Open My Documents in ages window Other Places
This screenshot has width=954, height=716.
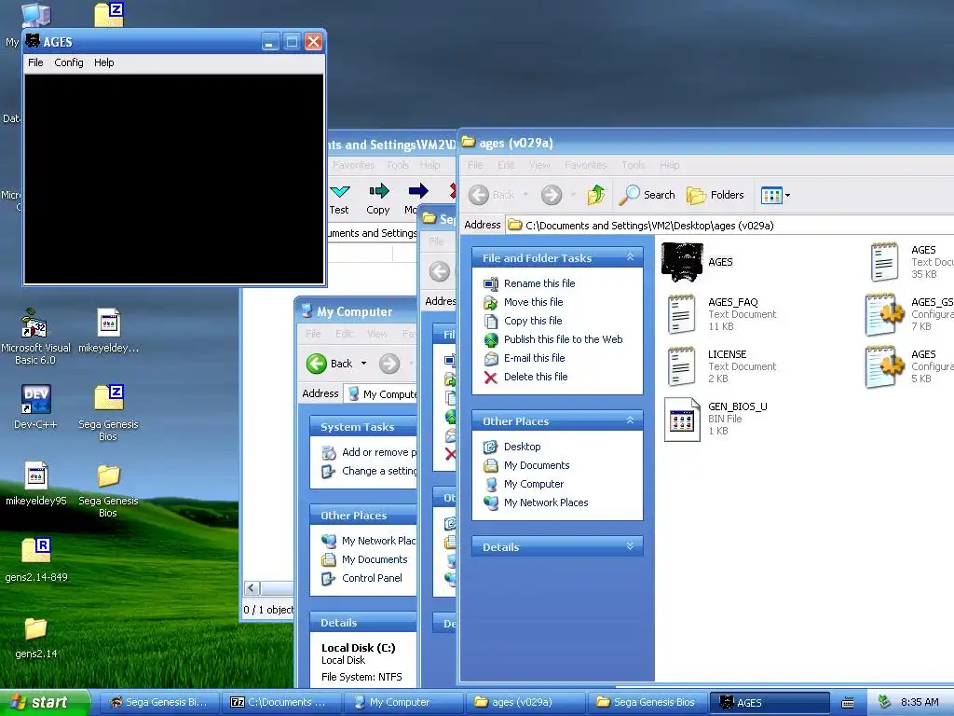pyautogui.click(x=537, y=465)
